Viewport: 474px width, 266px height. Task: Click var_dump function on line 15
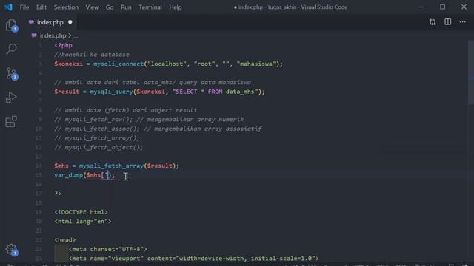point(68,175)
